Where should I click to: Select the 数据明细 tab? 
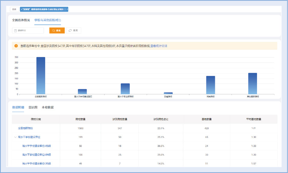coord(18,107)
